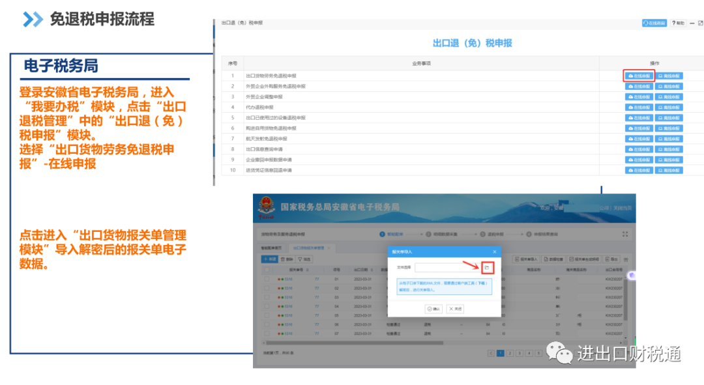Open the 5316 customs number link in row 01
Viewport: 704px width, 385px height.
[288, 279]
